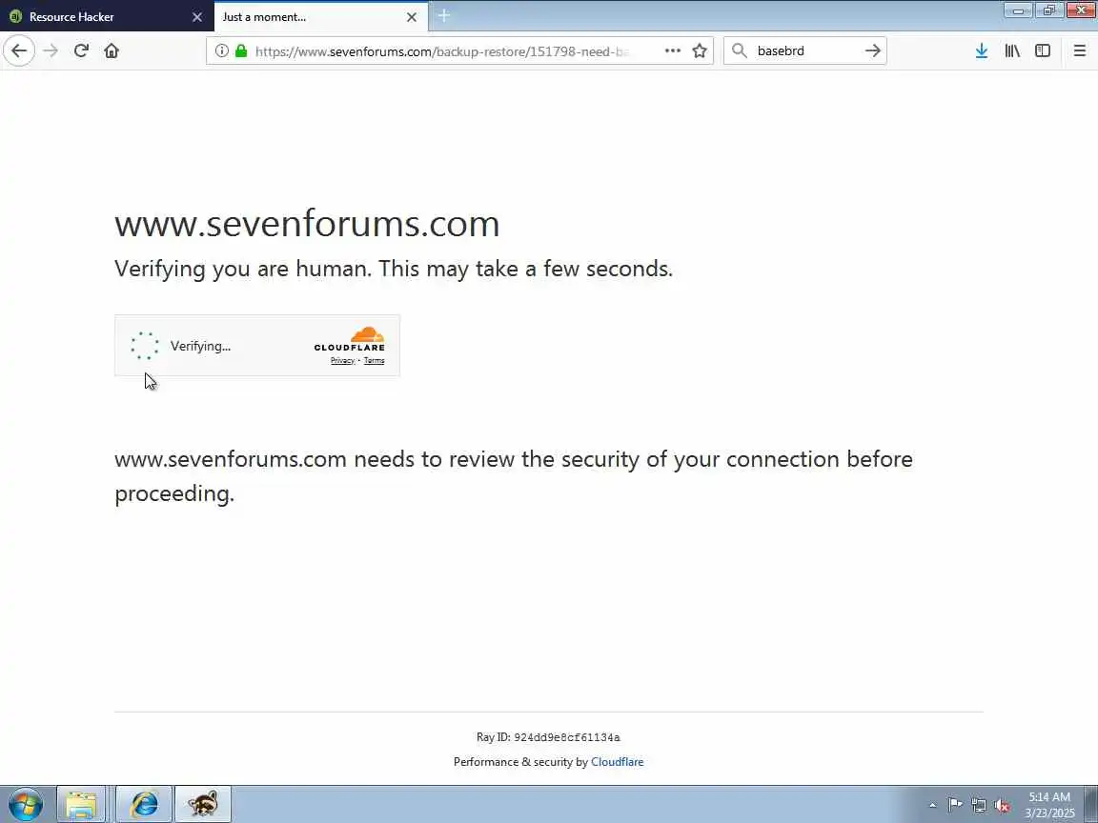Close the Resource Hacker tab
The image size is (1098, 823).
pos(196,17)
